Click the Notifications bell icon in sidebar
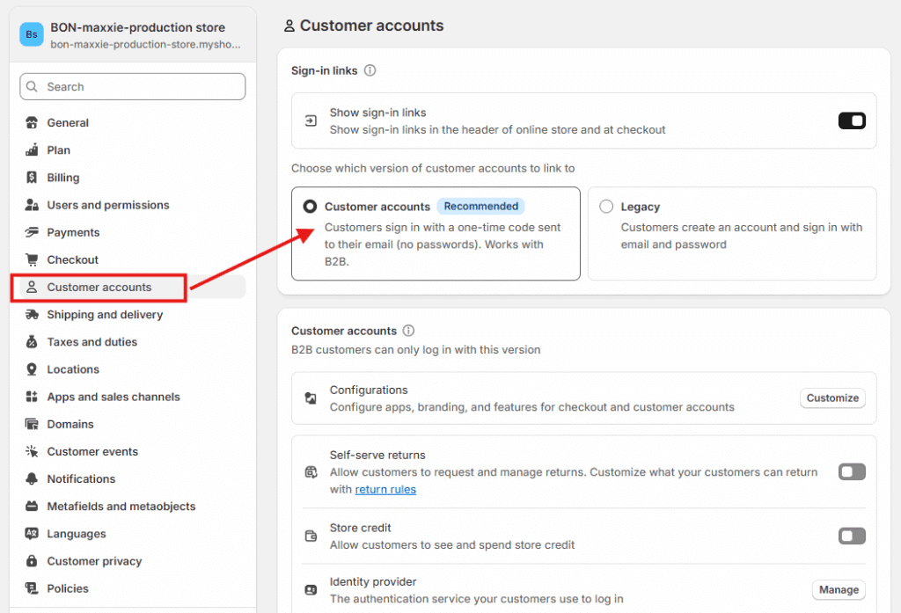The image size is (901, 613). (33, 479)
